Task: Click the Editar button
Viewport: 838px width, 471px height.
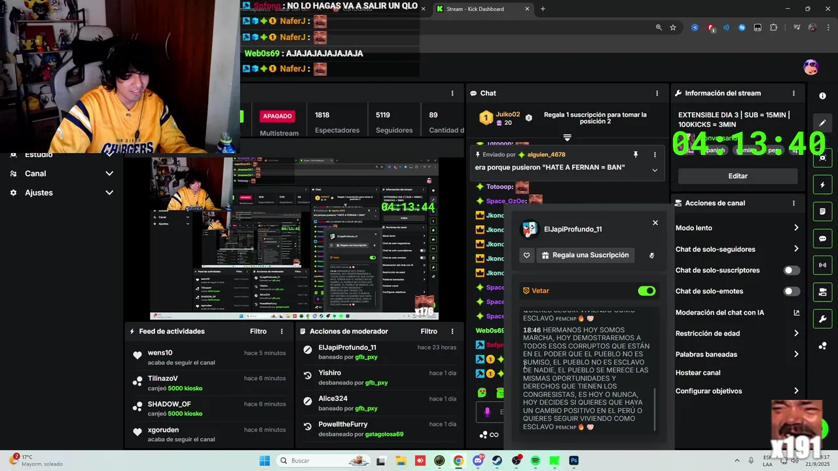Action: click(738, 176)
